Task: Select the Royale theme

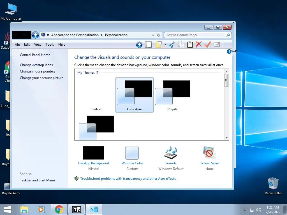Action: pyautogui.click(x=172, y=95)
